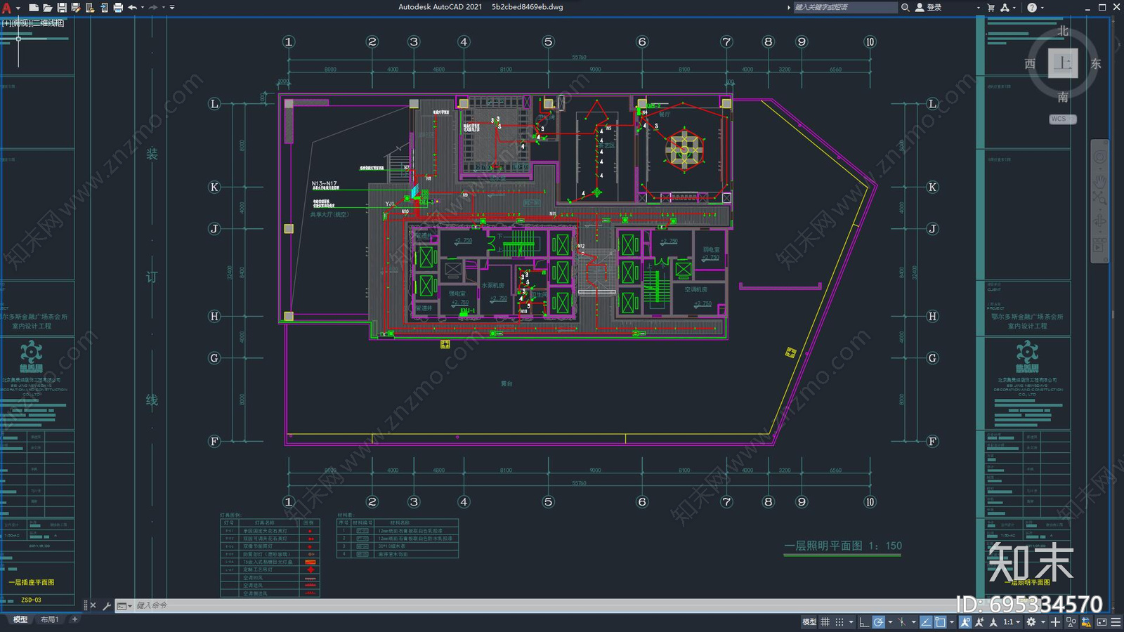Open the 1:1 annotation scale dropdown
Image resolution: width=1124 pixels, height=632 pixels.
(x=1012, y=622)
